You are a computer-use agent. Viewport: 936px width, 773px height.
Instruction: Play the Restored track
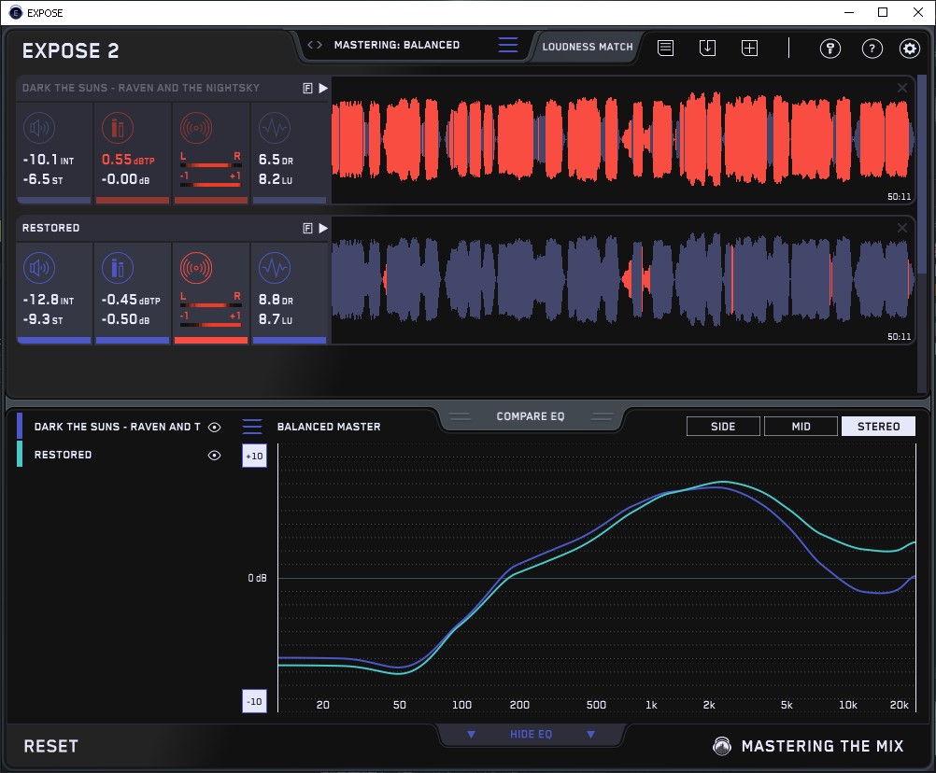click(323, 228)
